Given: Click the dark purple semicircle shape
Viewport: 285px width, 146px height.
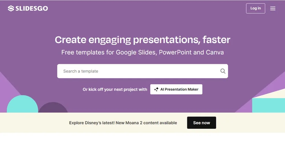Looking at the screenshot, I should click(53, 108).
